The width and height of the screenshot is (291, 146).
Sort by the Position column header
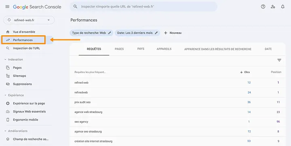[x=276, y=72]
